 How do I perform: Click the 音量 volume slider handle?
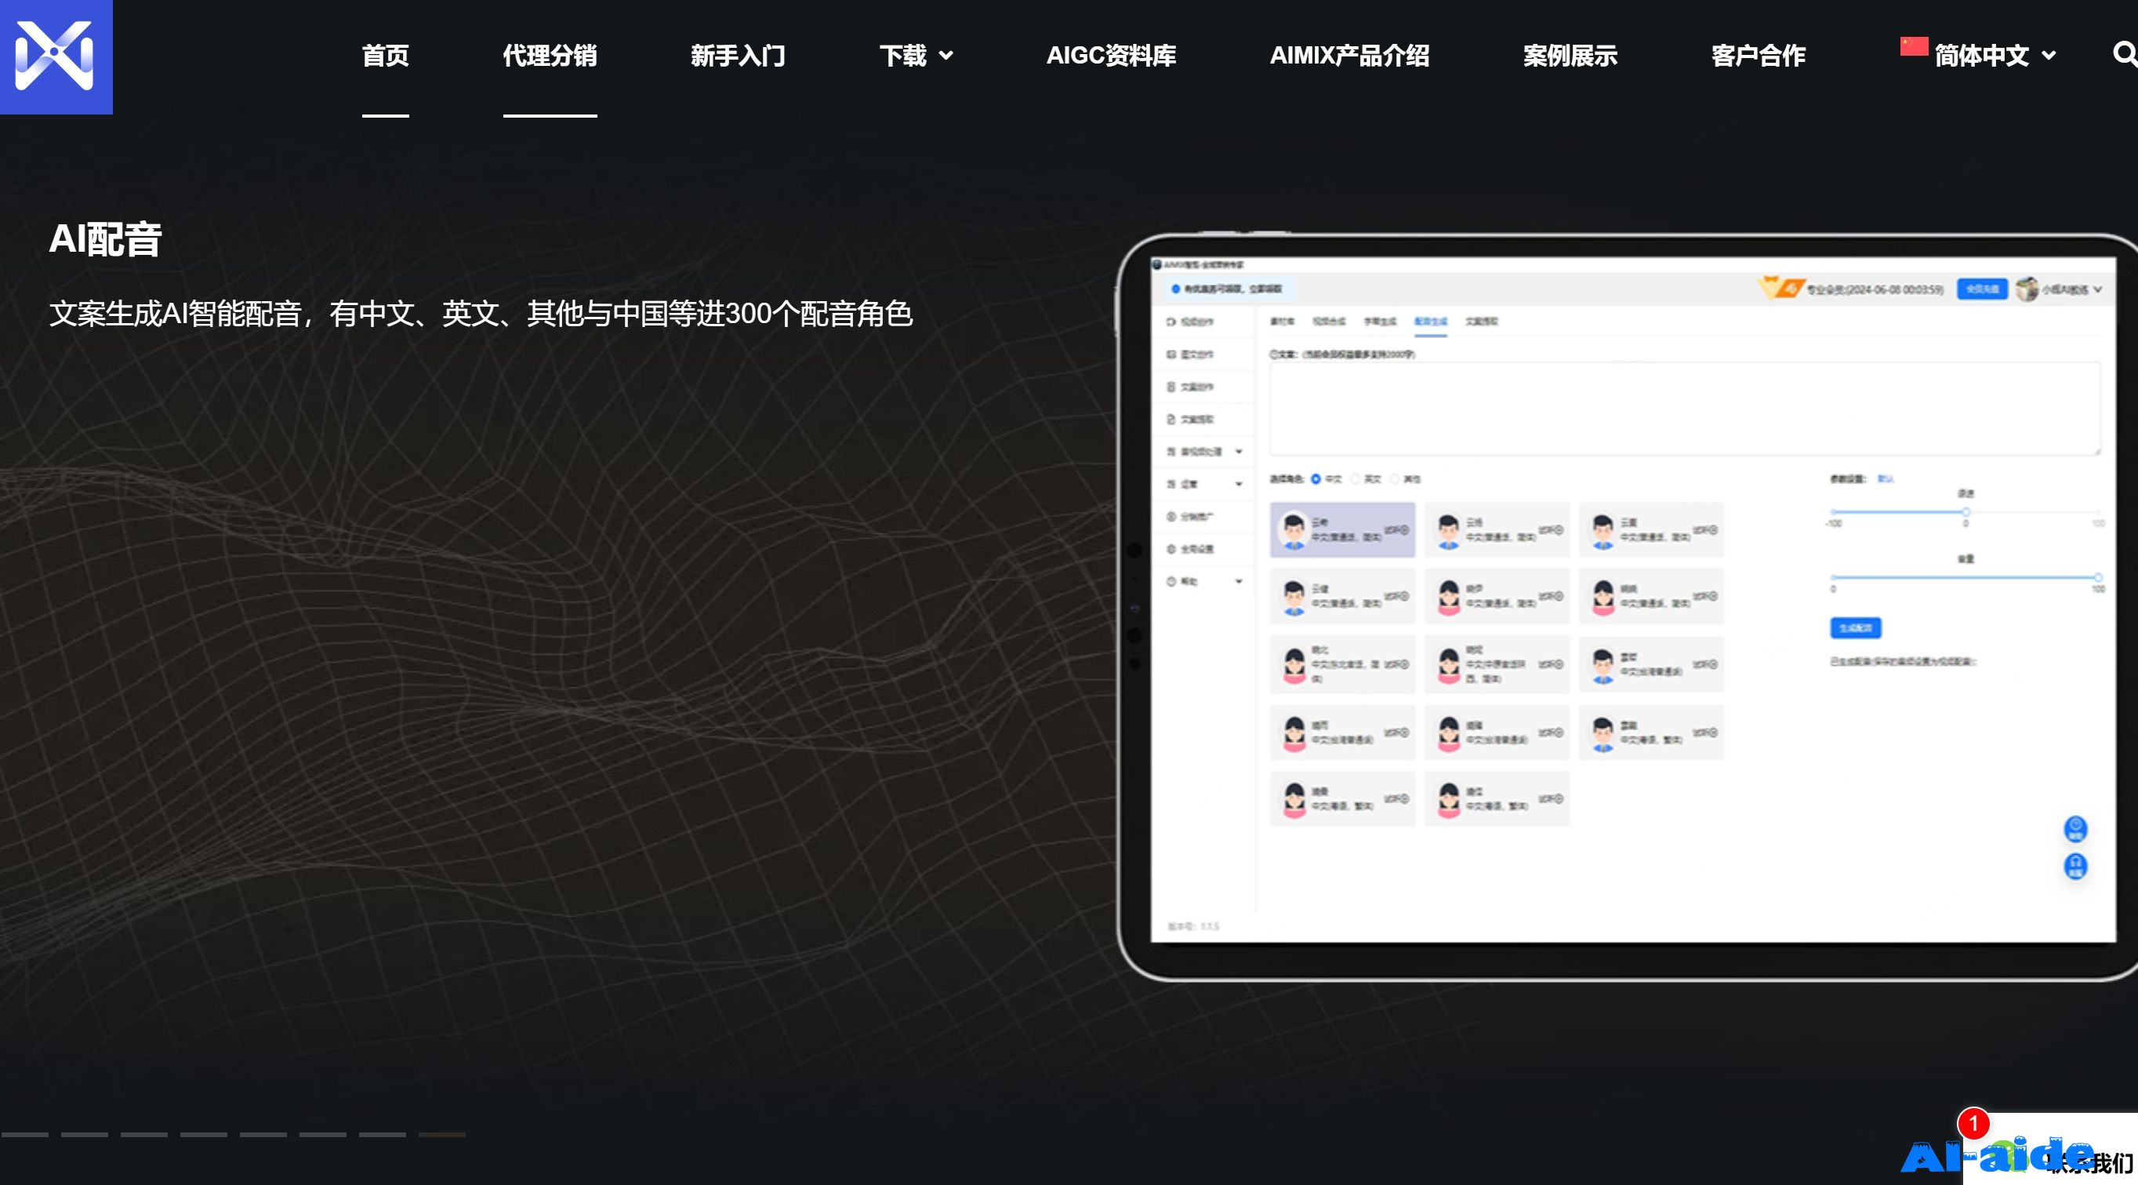coord(2097,577)
